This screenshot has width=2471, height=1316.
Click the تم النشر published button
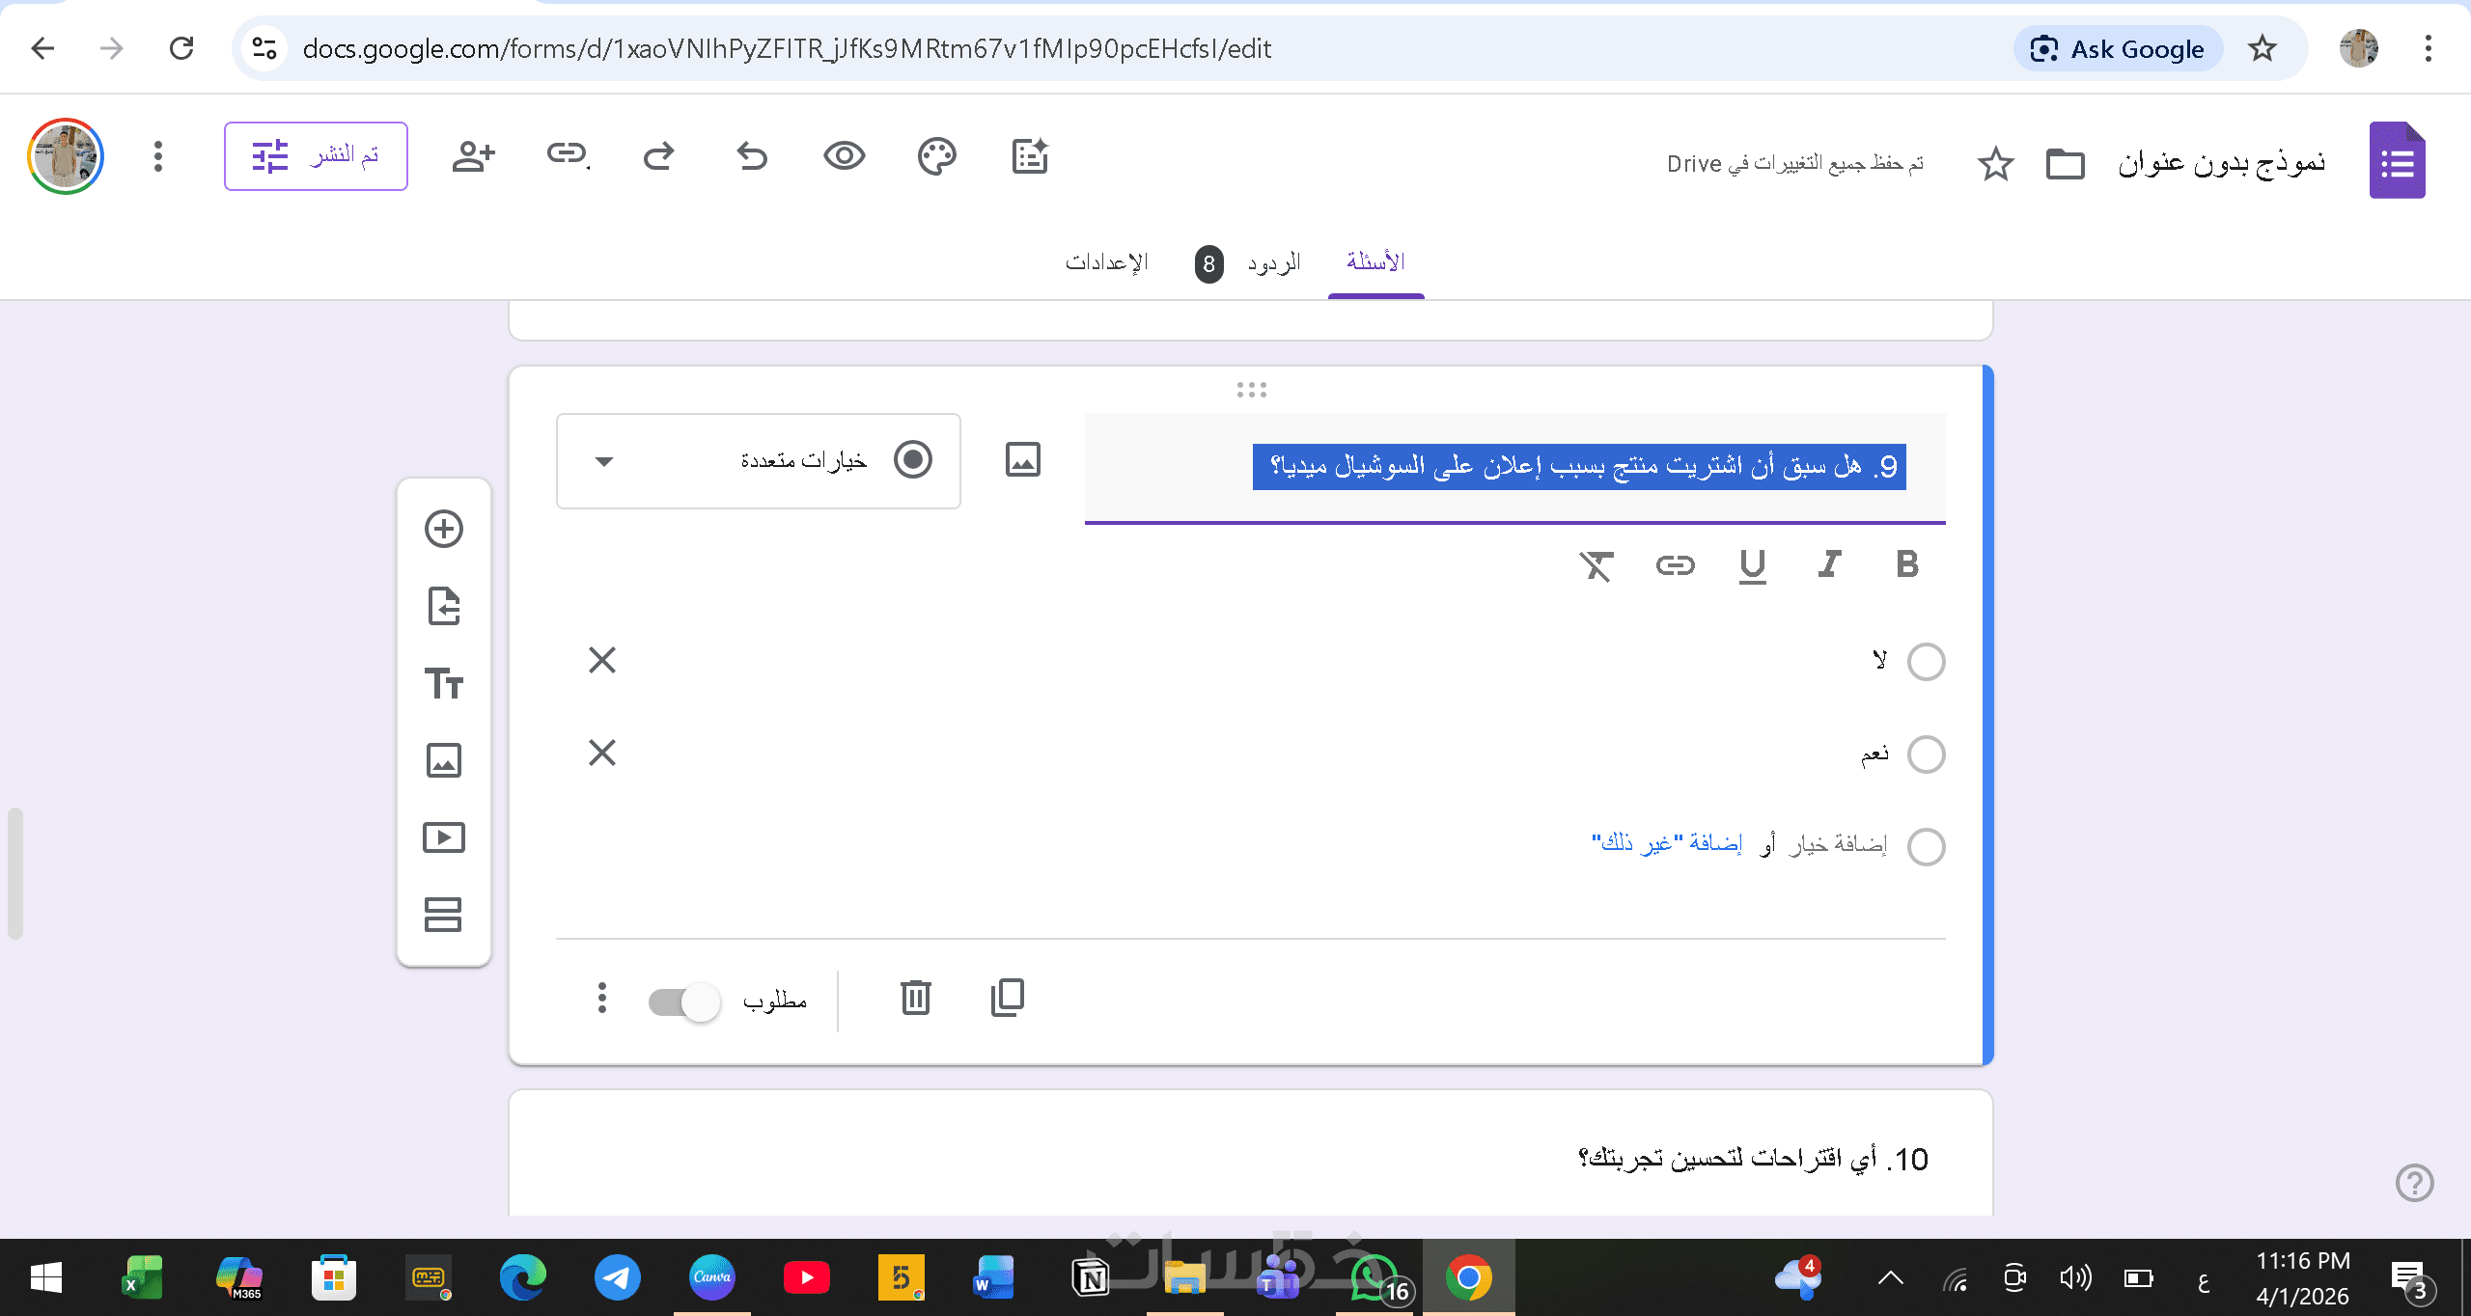click(x=316, y=156)
